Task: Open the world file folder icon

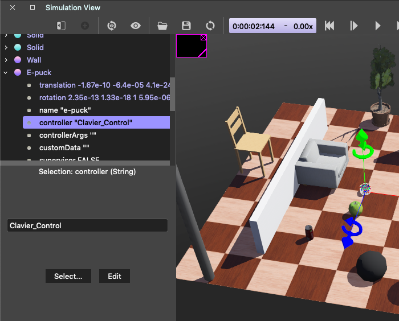Action: click(162, 26)
